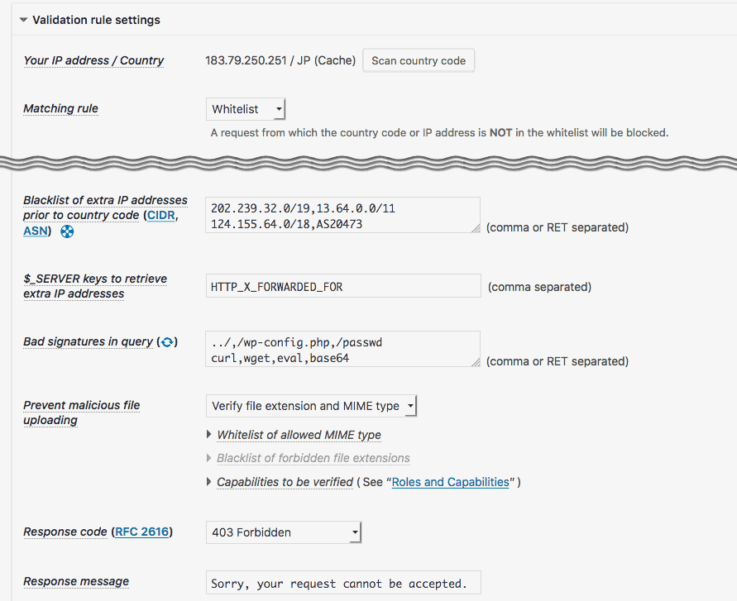Click the Bad signatures in query textarea

pos(342,349)
